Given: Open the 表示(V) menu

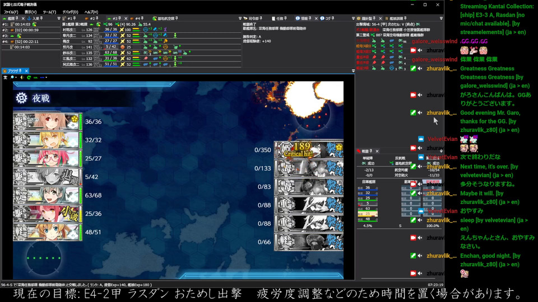Looking at the screenshot, I should [30, 12].
